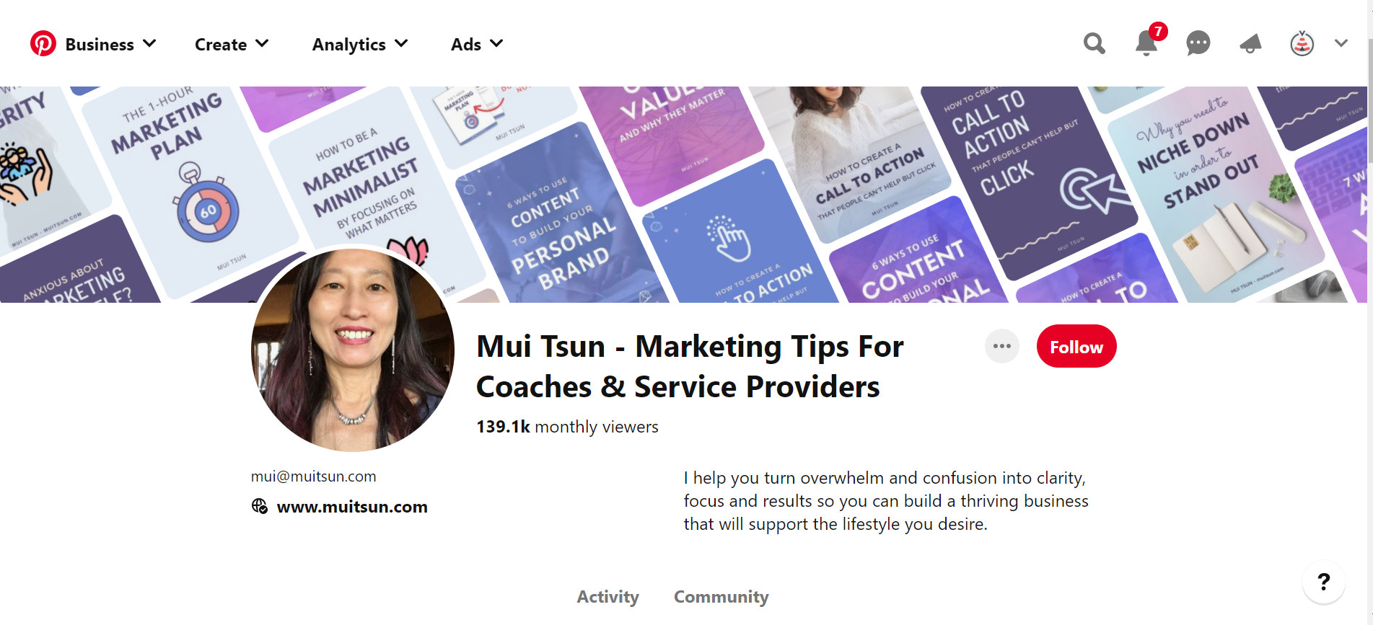Viewport: 1373px width, 625px height.
Task: Click the Pinterest logo icon
Action: pos(43,43)
